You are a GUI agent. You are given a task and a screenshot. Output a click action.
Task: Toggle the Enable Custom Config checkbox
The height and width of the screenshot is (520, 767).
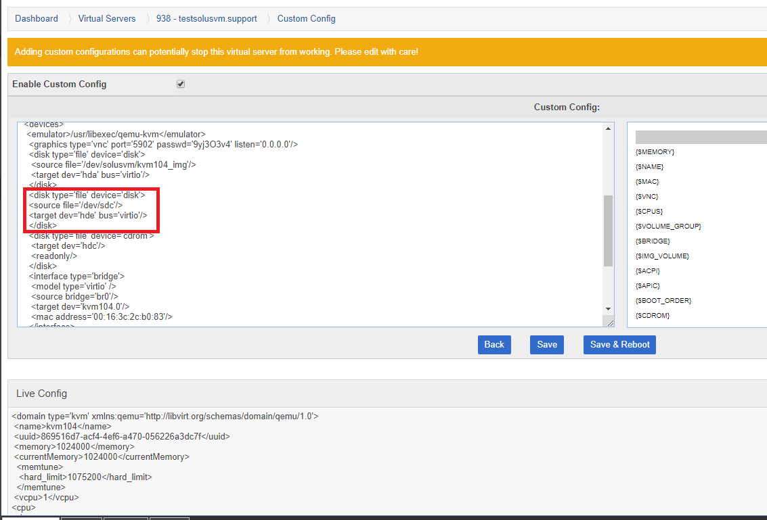(181, 84)
